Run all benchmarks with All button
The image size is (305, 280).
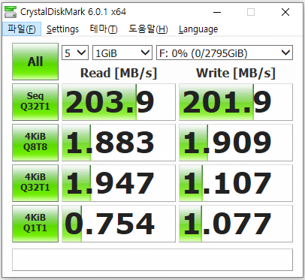point(35,62)
